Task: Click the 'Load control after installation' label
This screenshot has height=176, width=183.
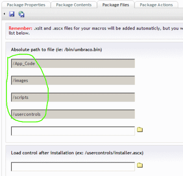Action: point(77,153)
